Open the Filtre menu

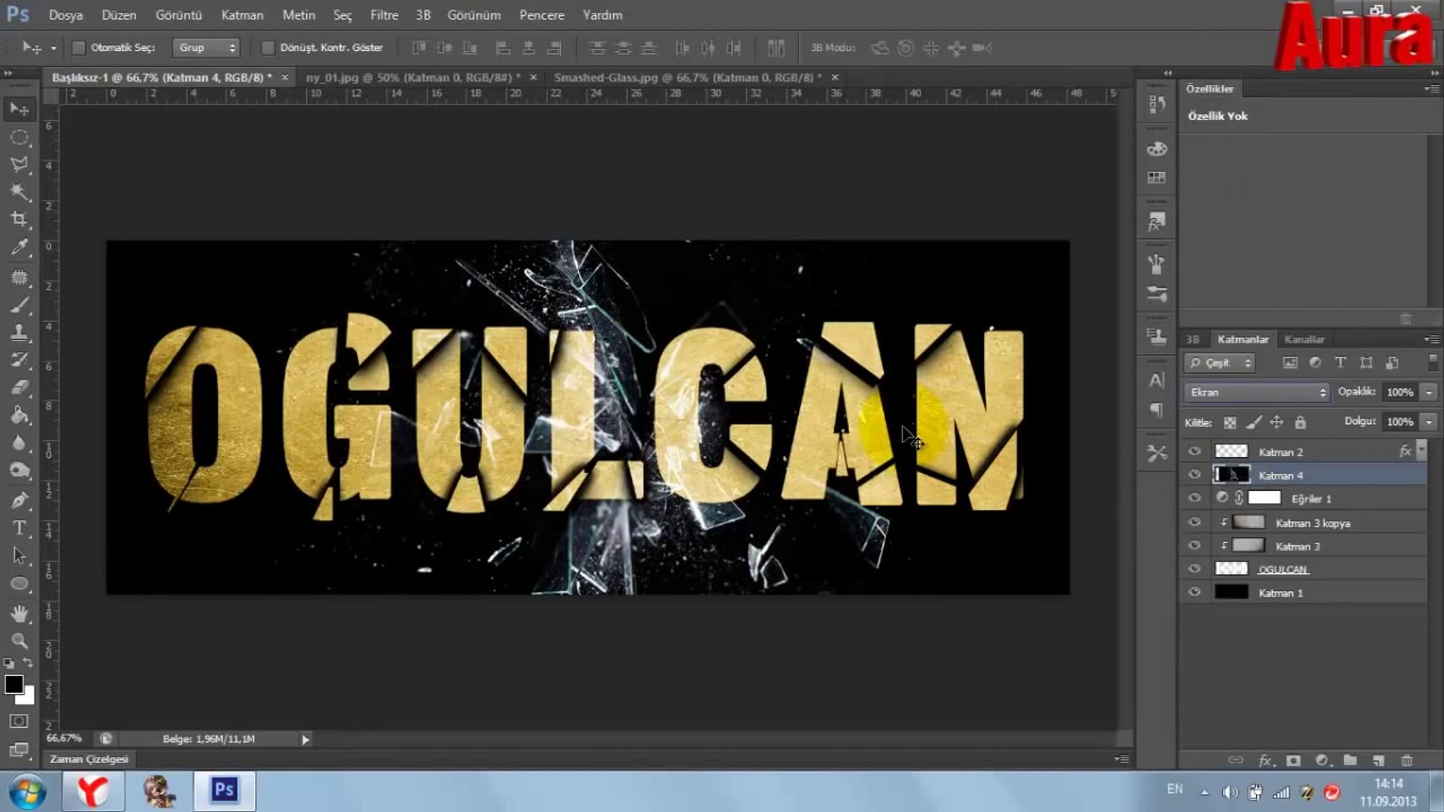point(384,15)
